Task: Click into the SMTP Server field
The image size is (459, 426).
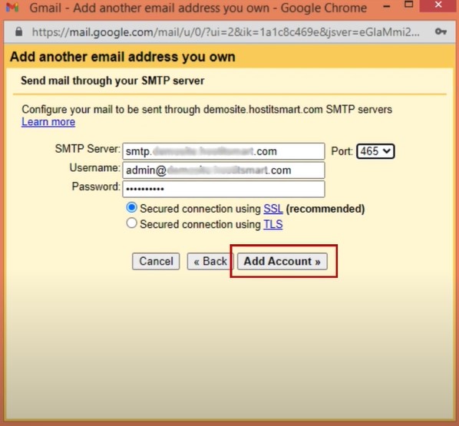Action: [x=223, y=151]
